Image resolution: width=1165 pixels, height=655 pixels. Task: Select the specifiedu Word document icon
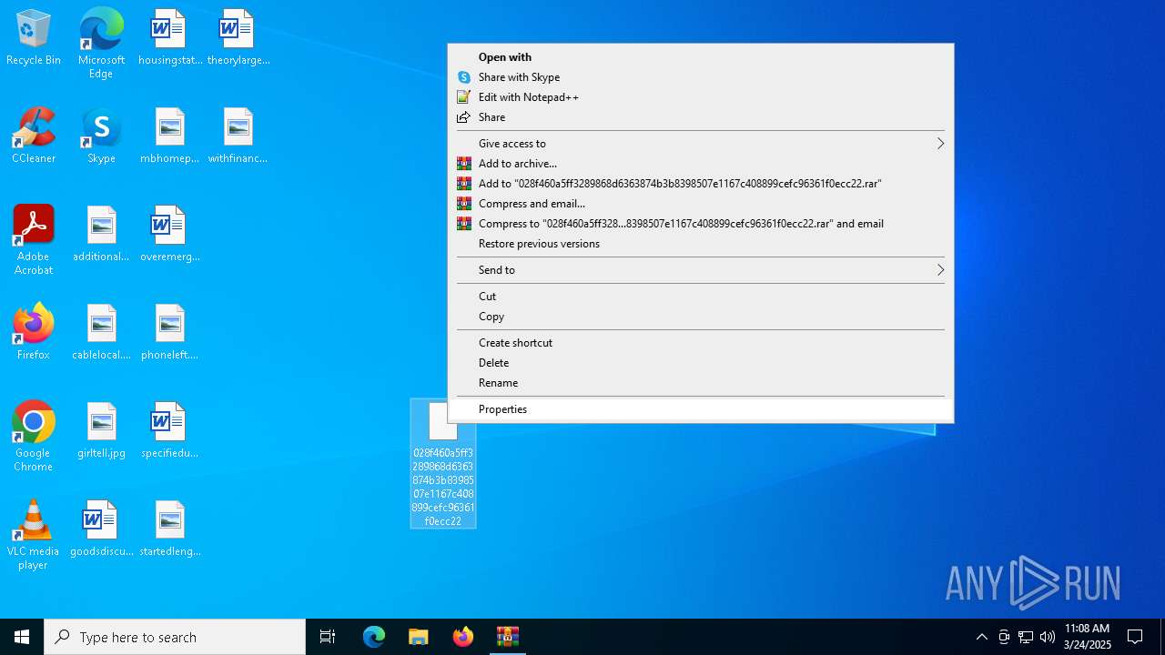click(169, 431)
